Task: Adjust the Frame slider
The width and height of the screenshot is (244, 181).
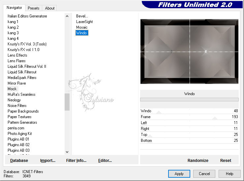Action: [x=189, y=117]
